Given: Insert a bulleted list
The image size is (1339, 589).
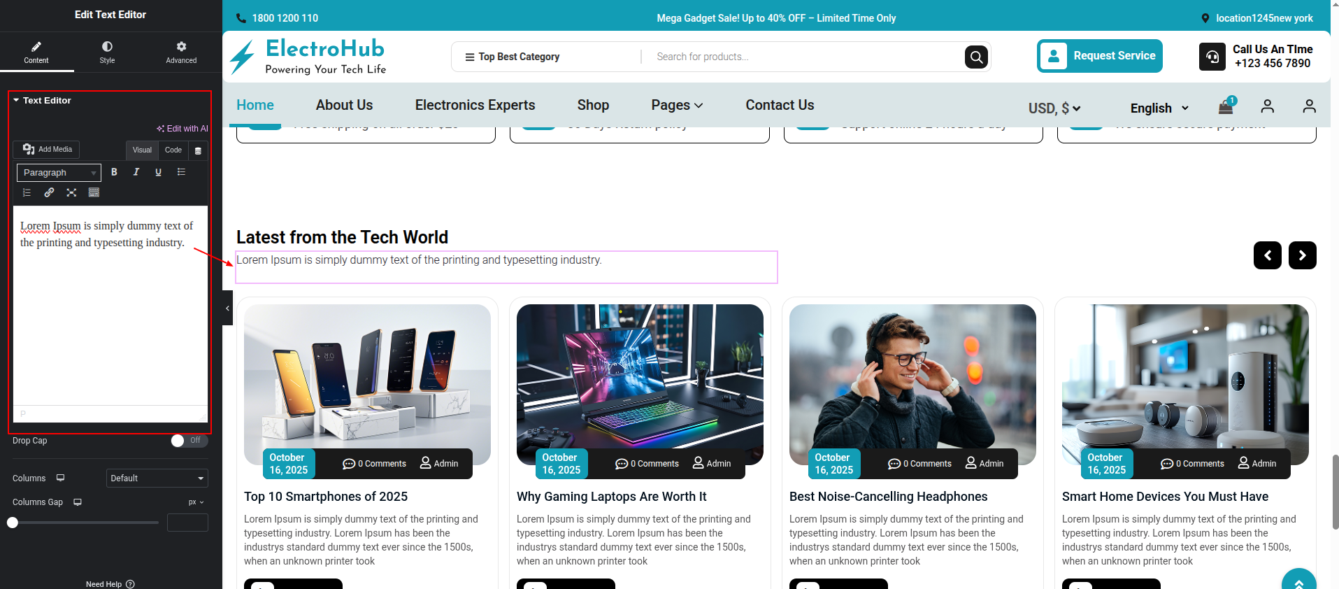Looking at the screenshot, I should coord(181,172).
